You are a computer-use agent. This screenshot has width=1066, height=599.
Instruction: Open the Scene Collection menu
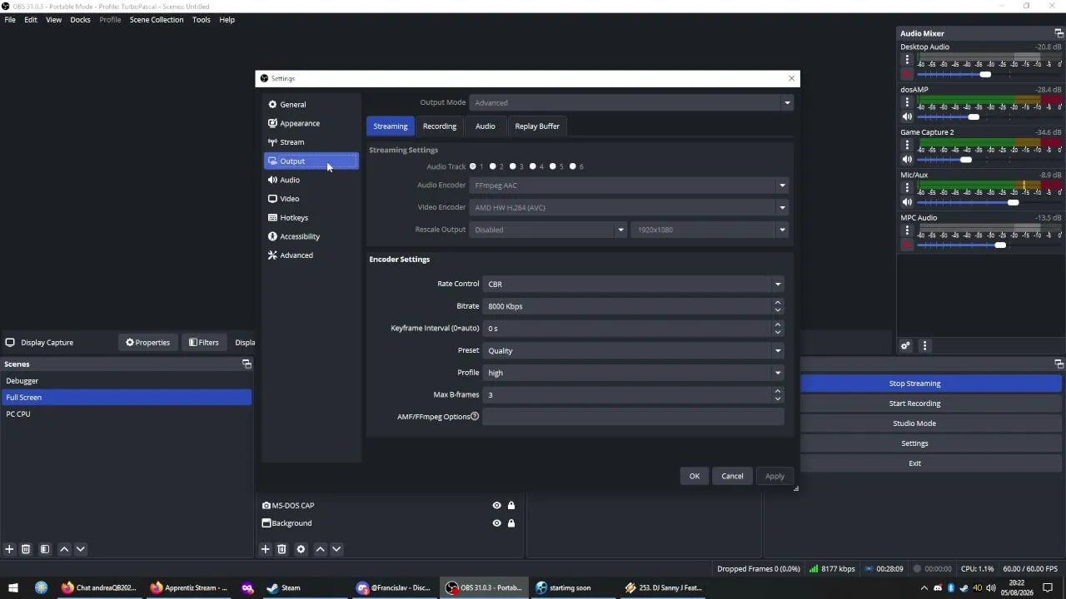click(x=157, y=20)
